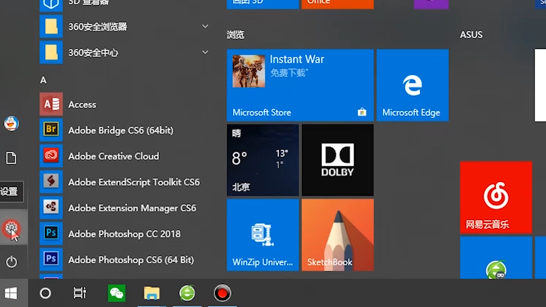Viewport: 546px width, 307px height.
Task: Open the Office tile
Action: [x=338, y=4]
